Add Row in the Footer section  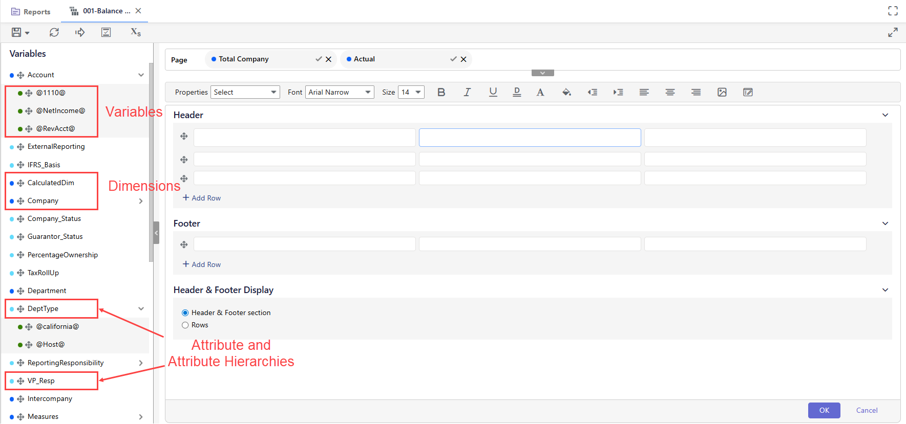[x=202, y=264]
